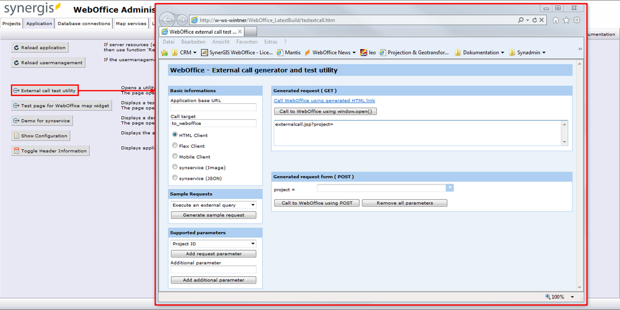620x310 pixels.
Task: Switch to the Map services tab
Action: click(x=131, y=24)
